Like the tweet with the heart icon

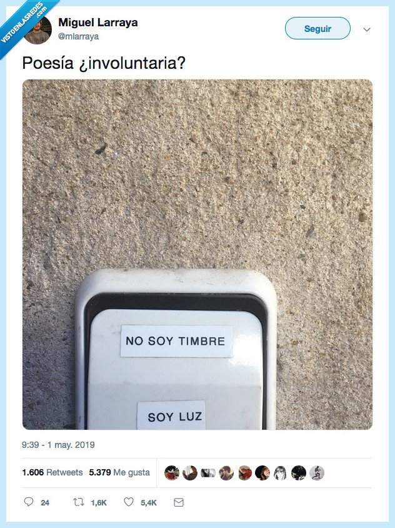click(129, 502)
